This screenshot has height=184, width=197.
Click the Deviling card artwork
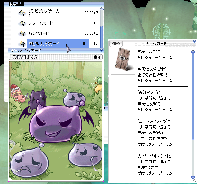point(56,121)
